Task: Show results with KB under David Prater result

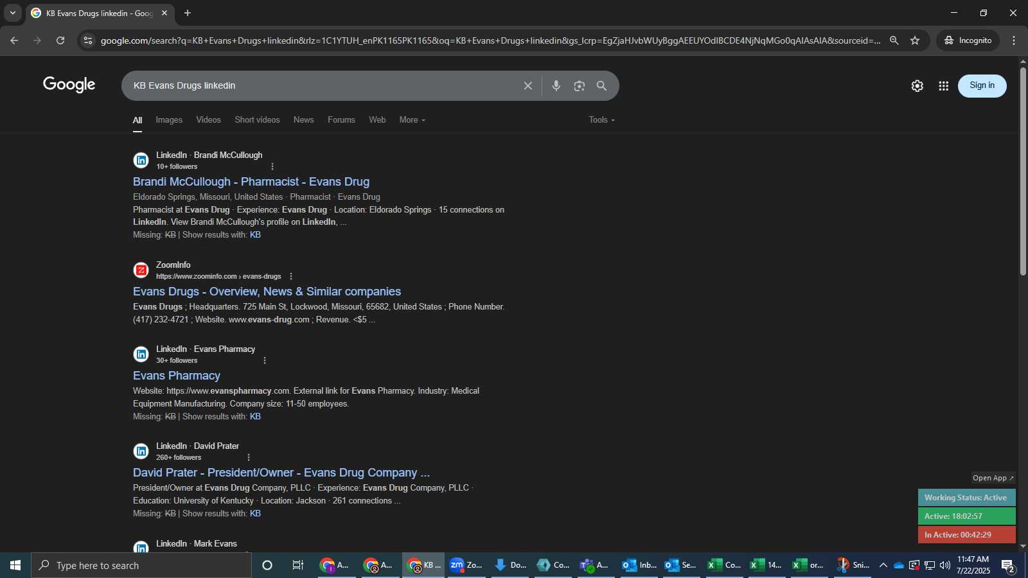Action: tap(255, 514)
